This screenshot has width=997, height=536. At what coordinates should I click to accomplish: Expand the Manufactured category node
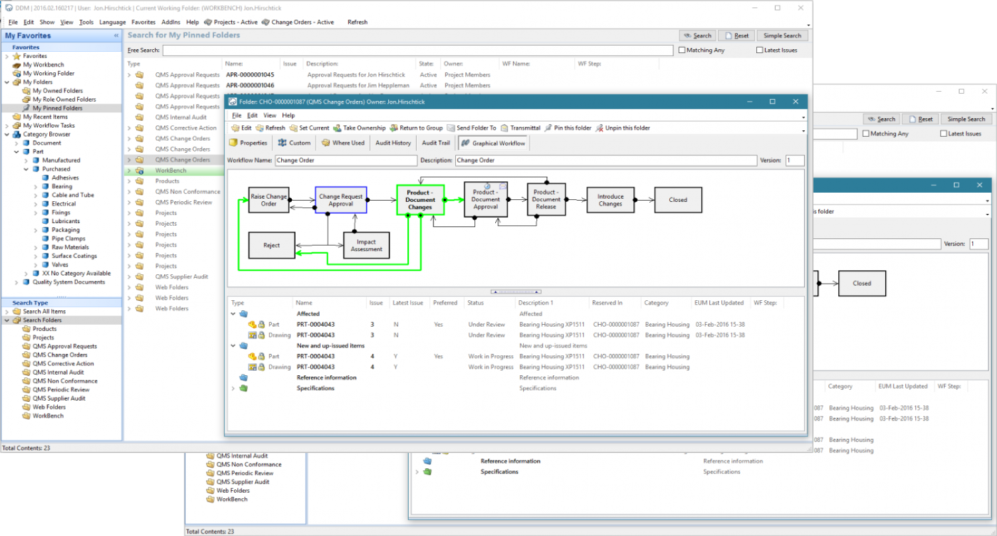pyautogui.click(x=26, y=160)
